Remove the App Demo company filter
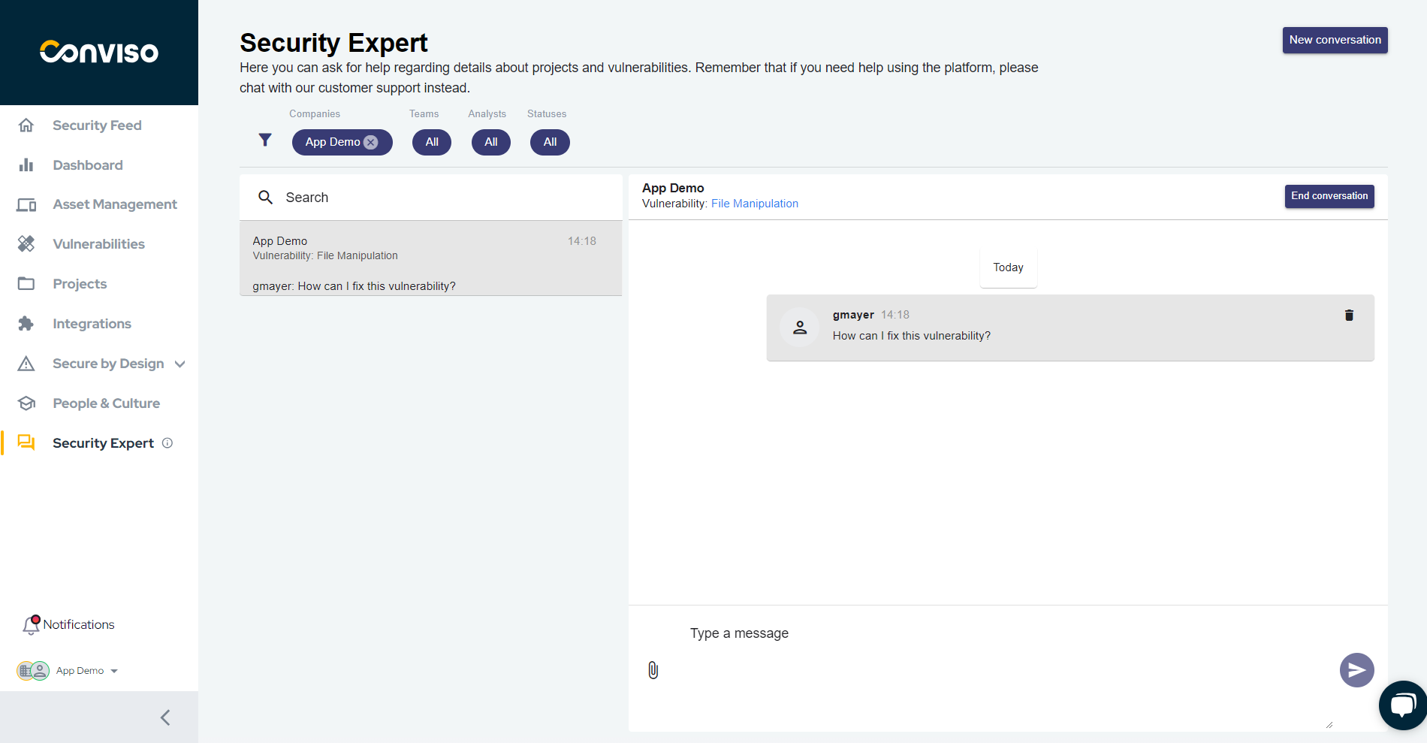The width and height of the screenshot is (1427, 743). tap(371, 142)
